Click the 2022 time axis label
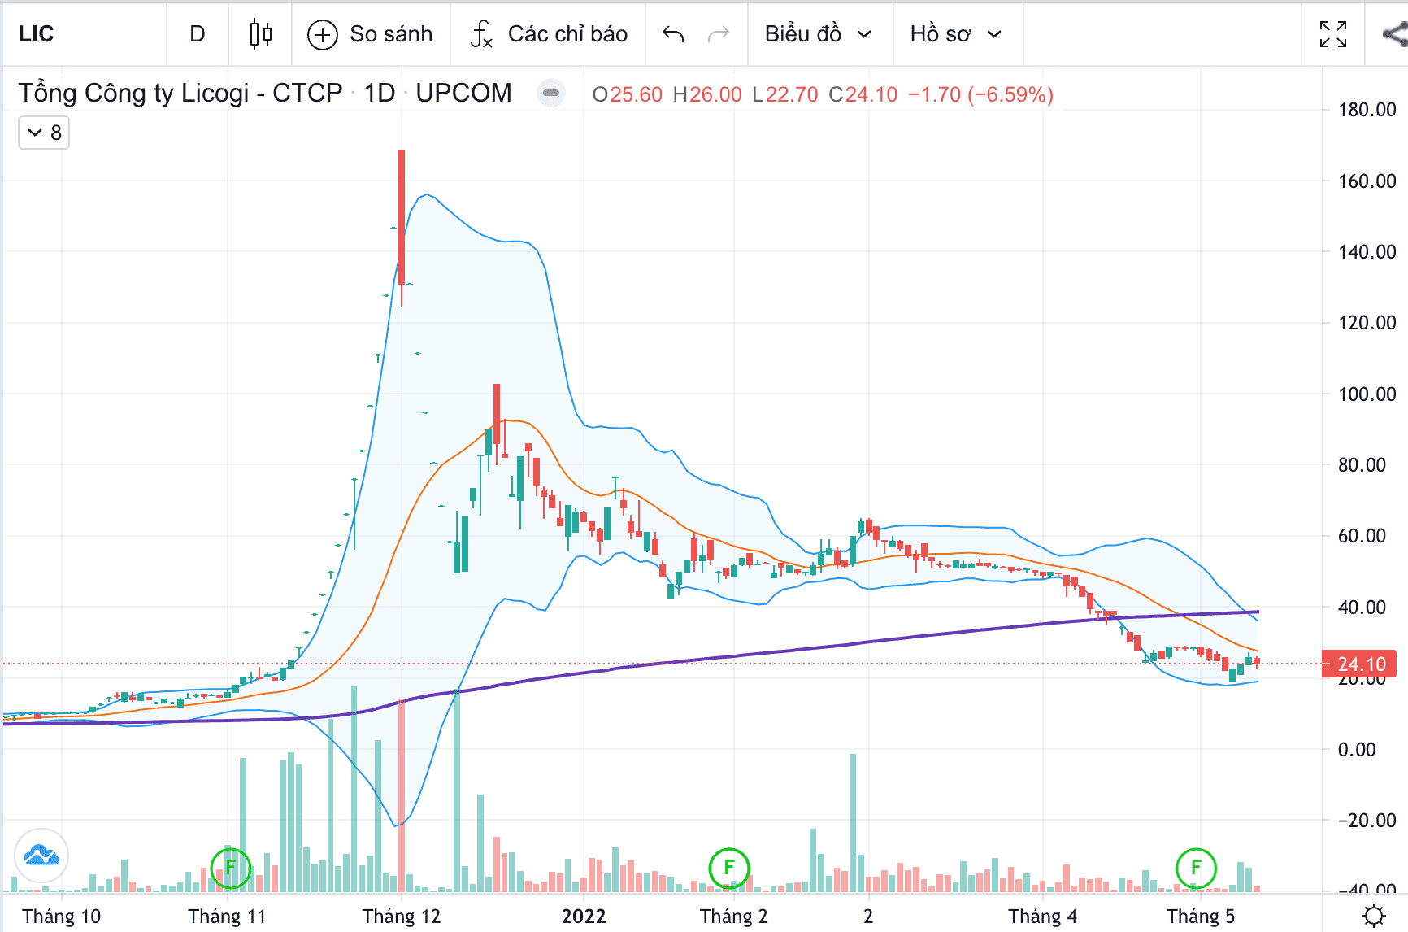 pyautogui.click(x=584, y=917)
